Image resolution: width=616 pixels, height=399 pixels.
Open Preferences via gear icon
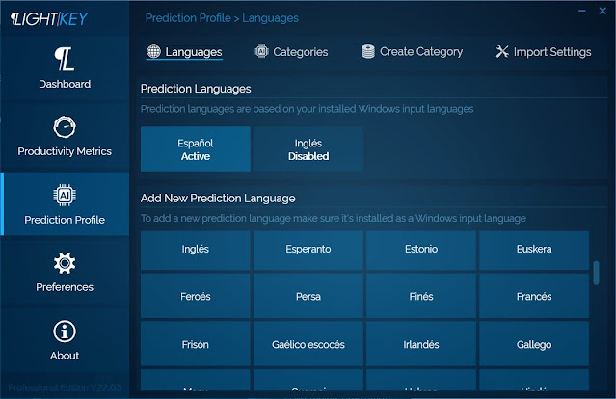point(65,263)
